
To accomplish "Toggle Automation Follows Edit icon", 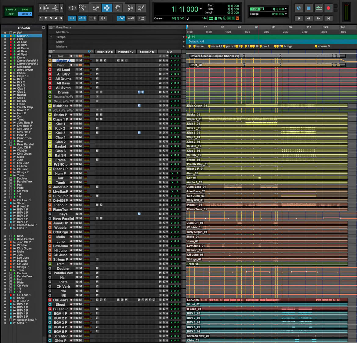I will click(121, 18).
